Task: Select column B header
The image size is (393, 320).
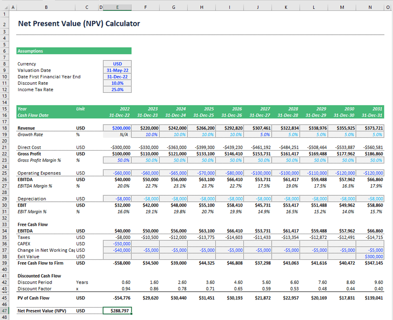Action: 46,7
